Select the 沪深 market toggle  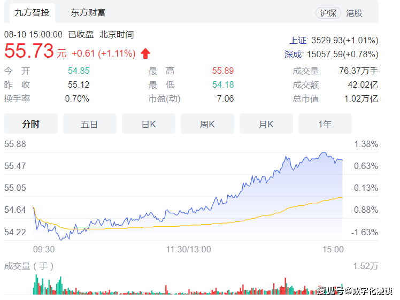click(328, 13)
